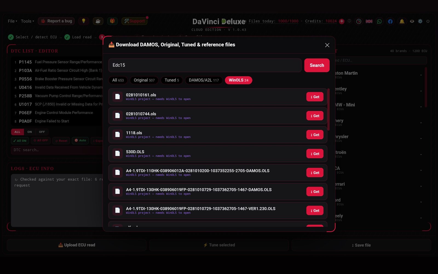Screen dimensions: 438x274
Task: Open the lightbulb tips icon in the top bar
Action: [x=83, y=21]
